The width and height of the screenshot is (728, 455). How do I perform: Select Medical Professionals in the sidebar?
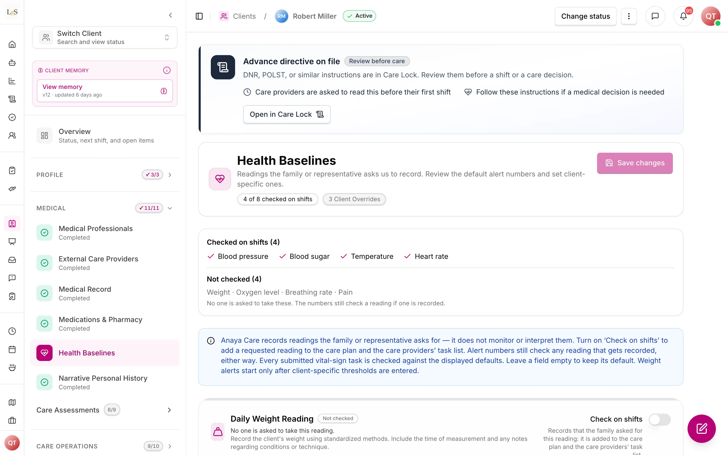click(x=105, y=233)
